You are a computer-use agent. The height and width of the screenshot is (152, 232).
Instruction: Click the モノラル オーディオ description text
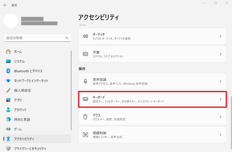coord(111,39)
